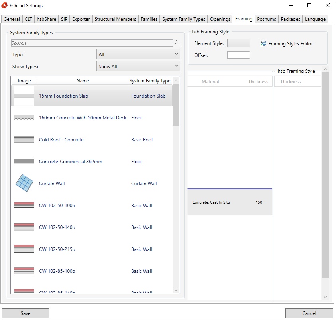The width and height of the screenshot is (336, 321).
Task: Click the search spinner icon beside Search field
Action: pos(177,42)
